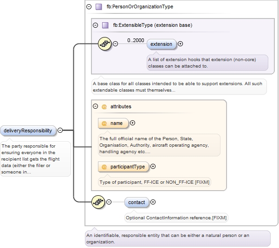
Task: Collapse the fb:ExtensibleType extension base section
Action: click(x=96, y=25)
